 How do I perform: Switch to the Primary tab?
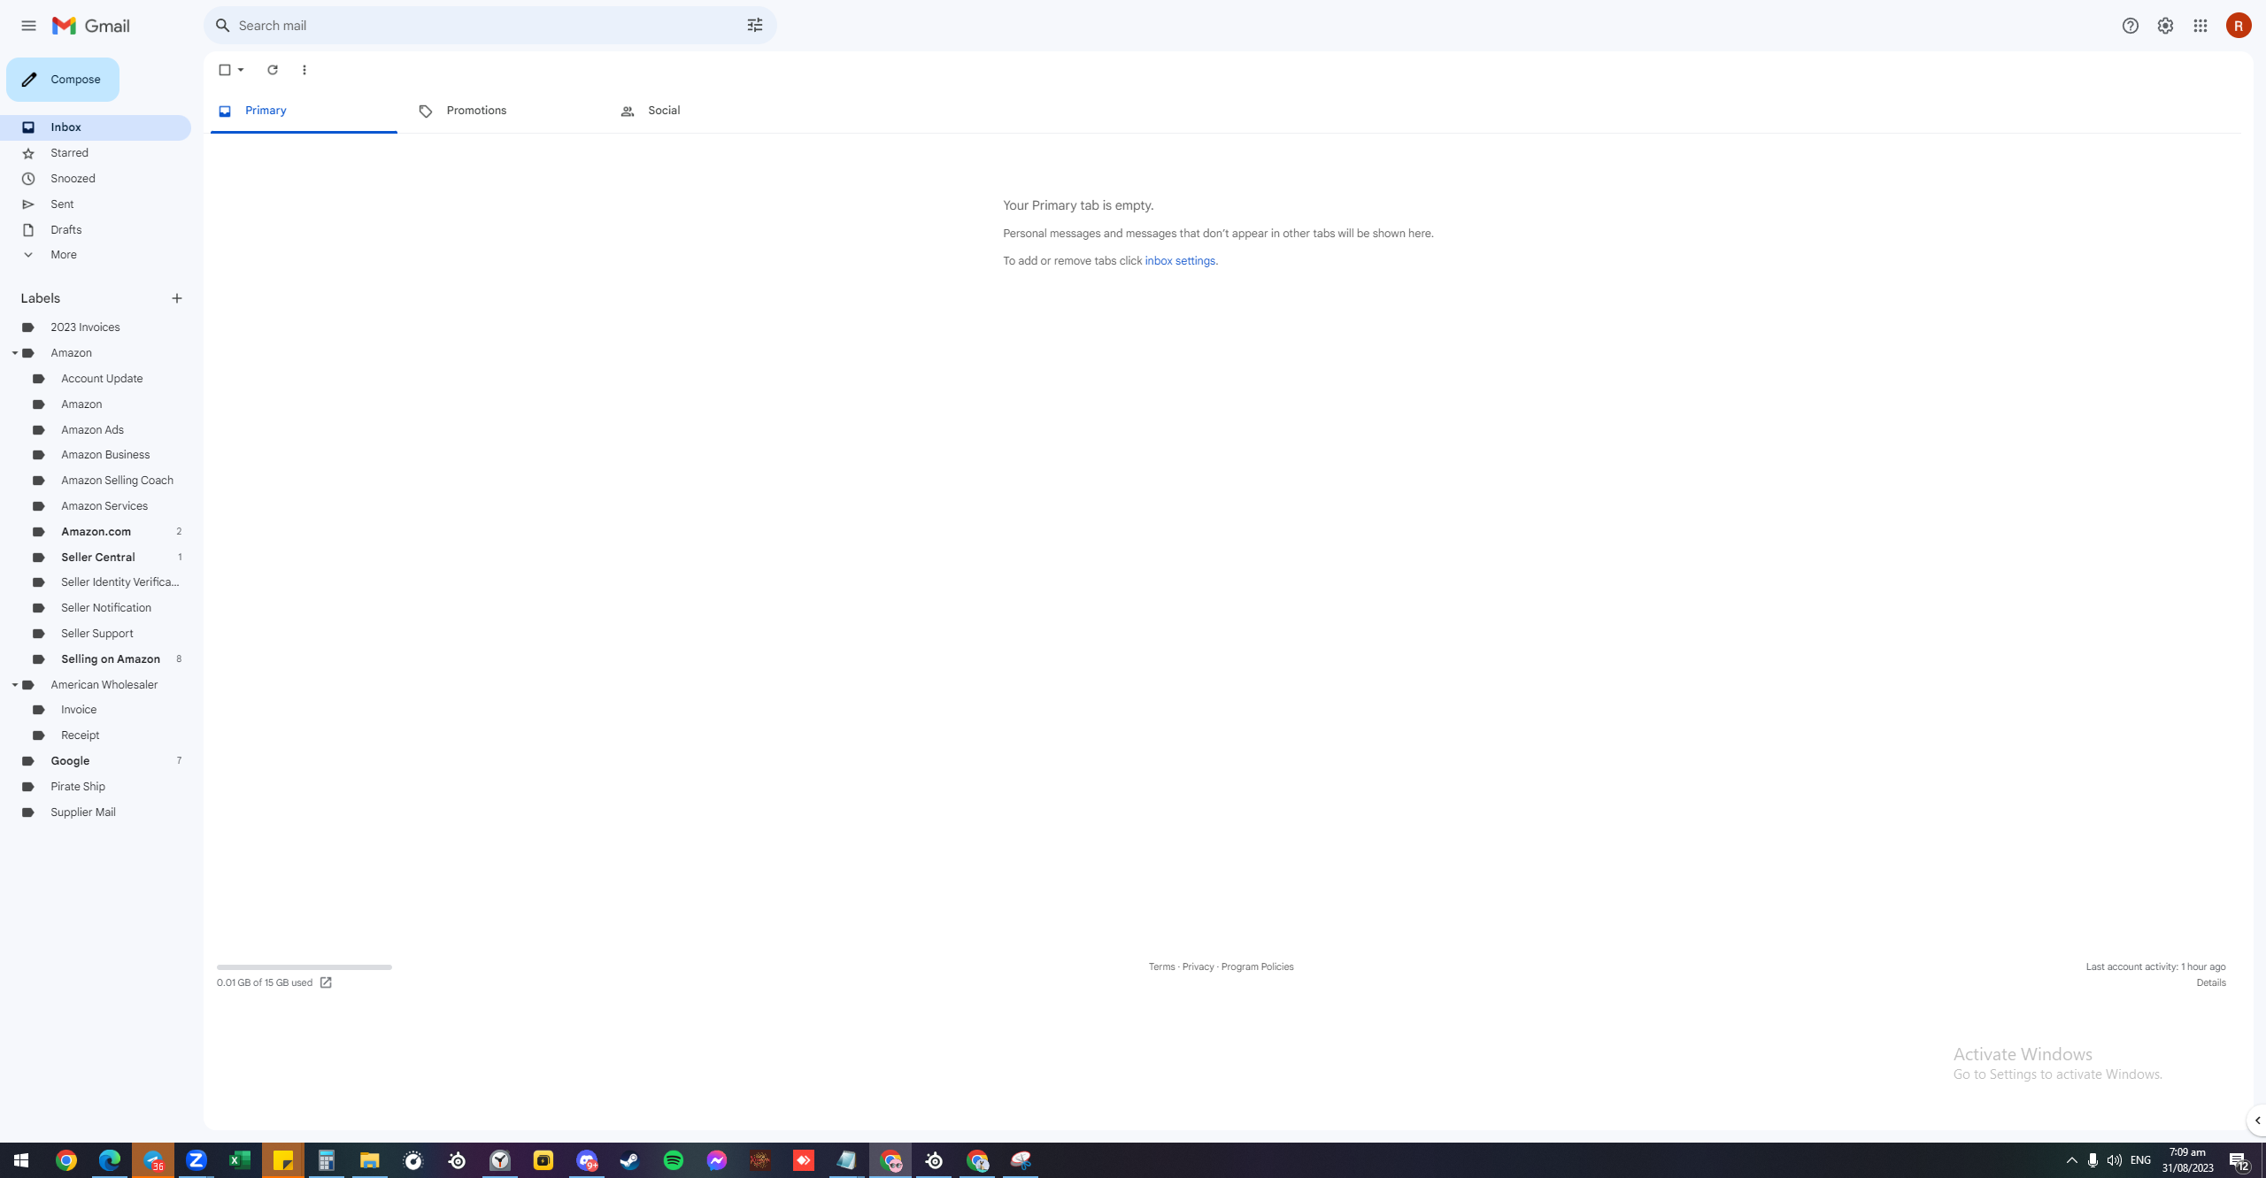point(304,111)
